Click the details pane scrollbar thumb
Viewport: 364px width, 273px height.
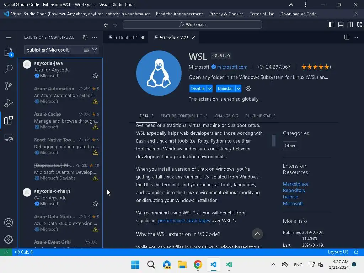pos(274,140)
